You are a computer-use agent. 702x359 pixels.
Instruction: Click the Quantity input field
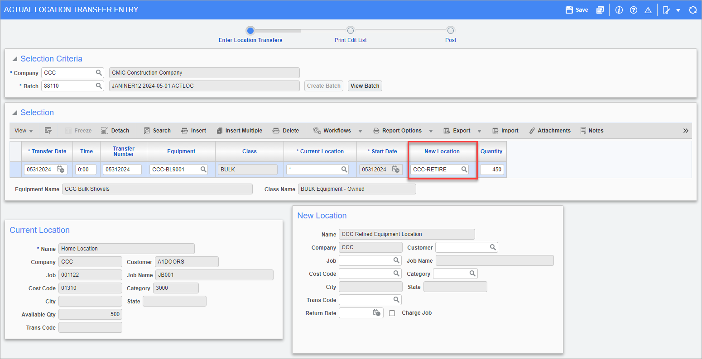(x=491, y=170)
